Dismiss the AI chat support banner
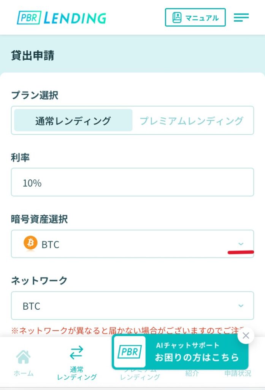Image resolution: width=265 pixels, height=390 pixels. pos(246,336)
